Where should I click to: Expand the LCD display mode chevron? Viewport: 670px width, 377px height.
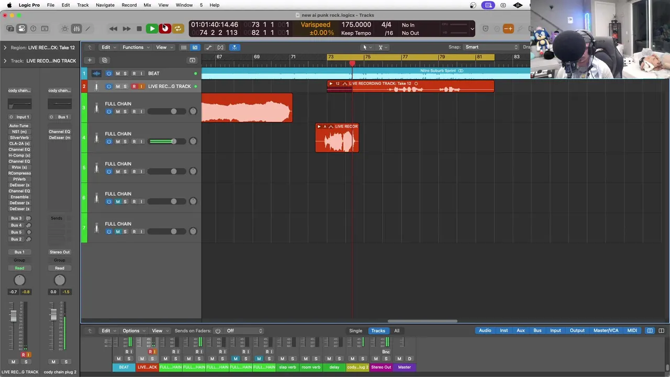coord(472,29)
